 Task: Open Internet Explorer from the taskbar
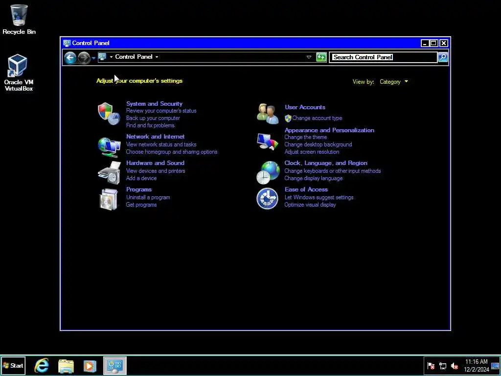pyautogui.click(x=42, y=365)
